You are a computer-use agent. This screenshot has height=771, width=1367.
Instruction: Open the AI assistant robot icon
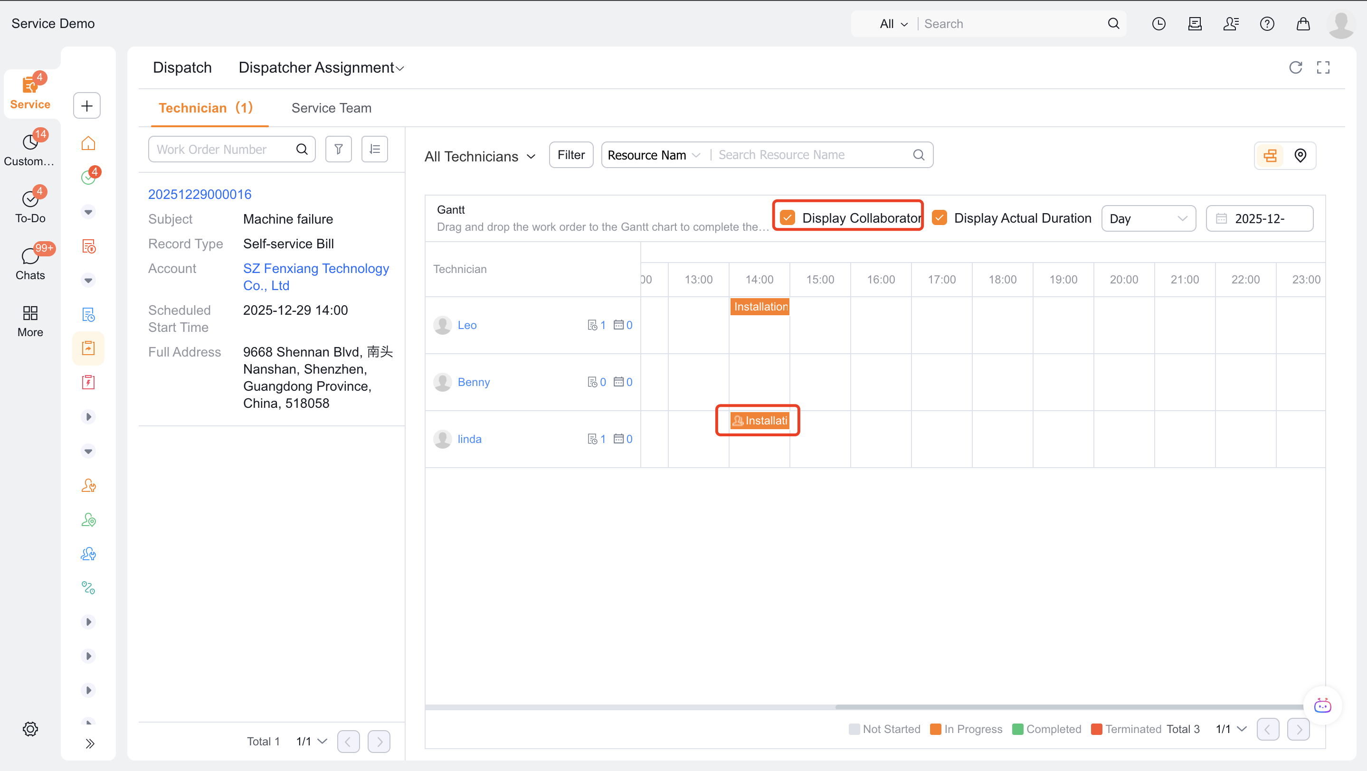click(x=1322, y=706)
